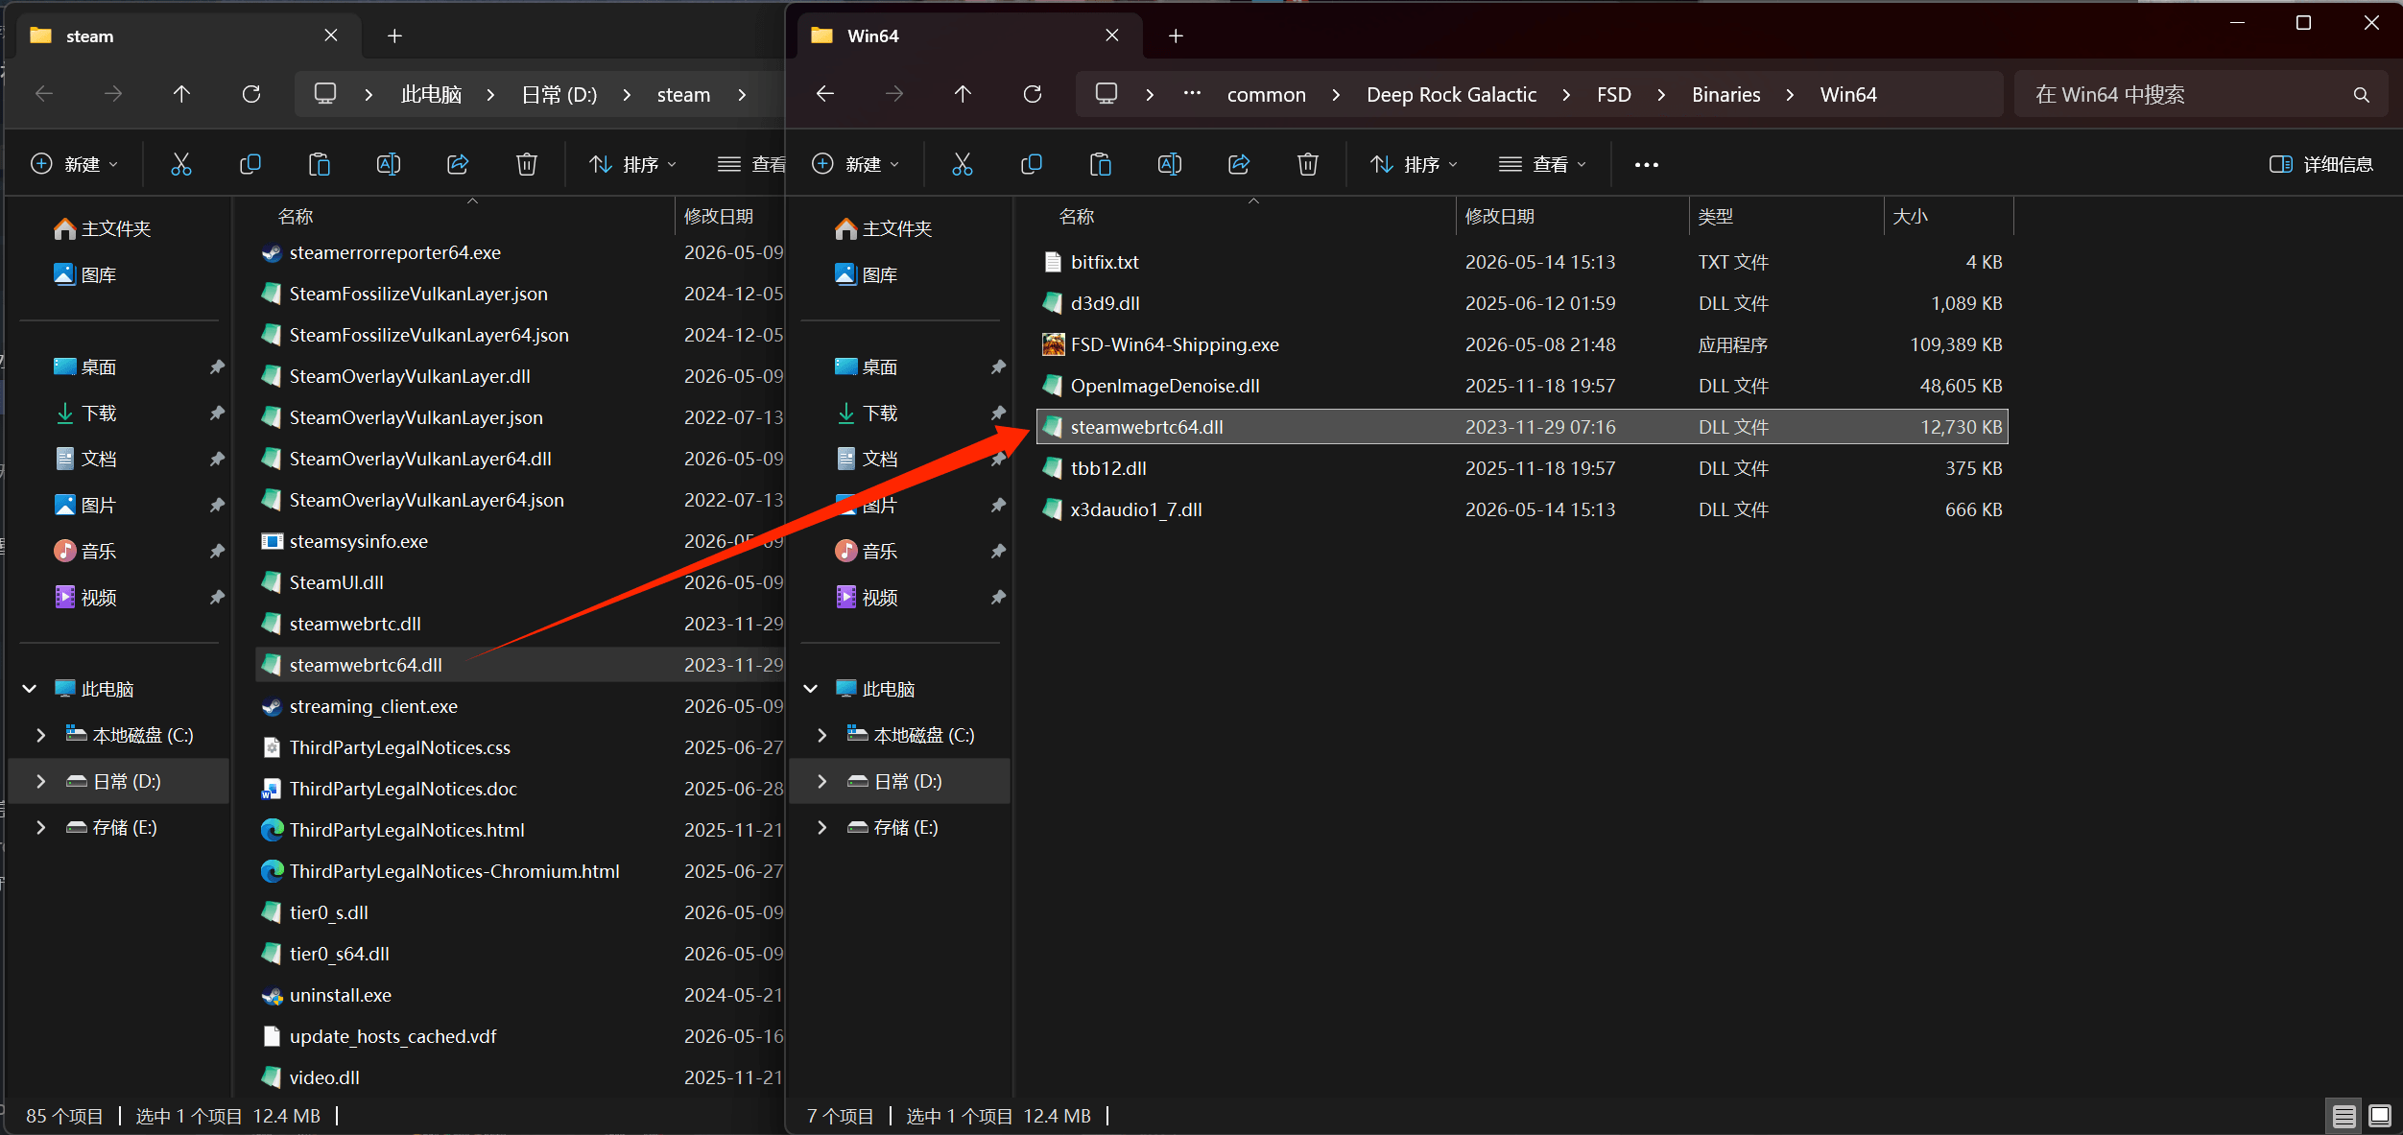Image resolution: width=2403 pixels, height=1135 pixels.
Task: Select bitfix.txt in the Win64 window
Action: (1522, 262)
